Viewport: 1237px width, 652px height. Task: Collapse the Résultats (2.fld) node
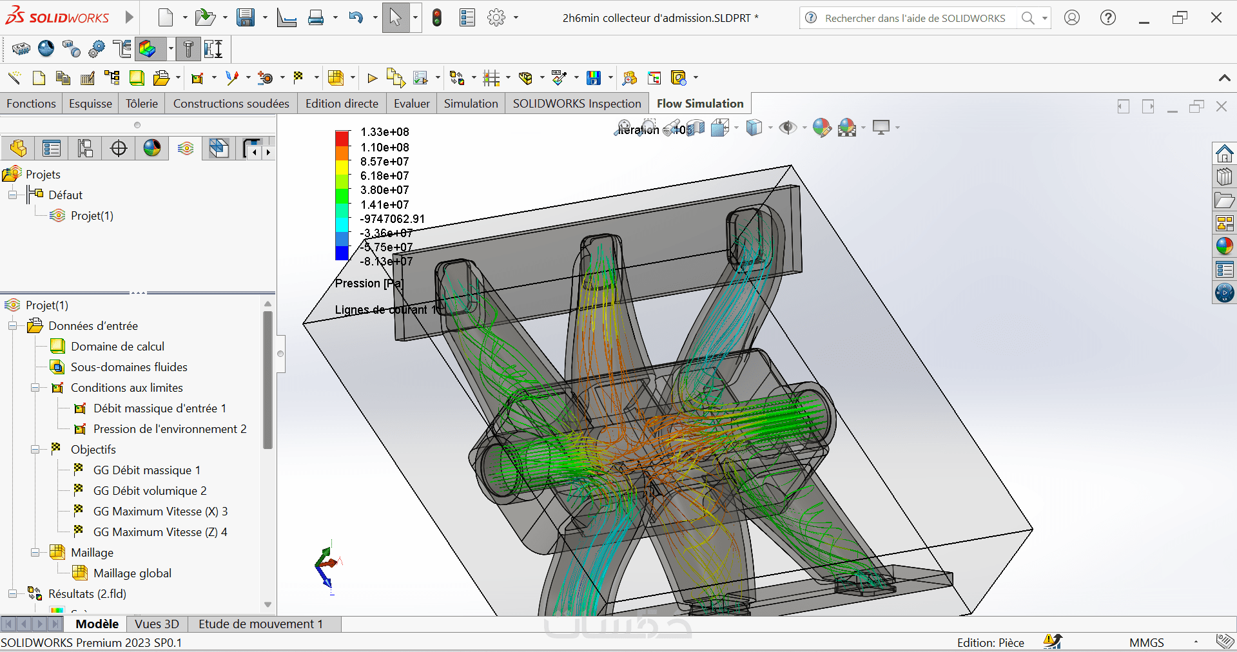click(x=12, y=594)
